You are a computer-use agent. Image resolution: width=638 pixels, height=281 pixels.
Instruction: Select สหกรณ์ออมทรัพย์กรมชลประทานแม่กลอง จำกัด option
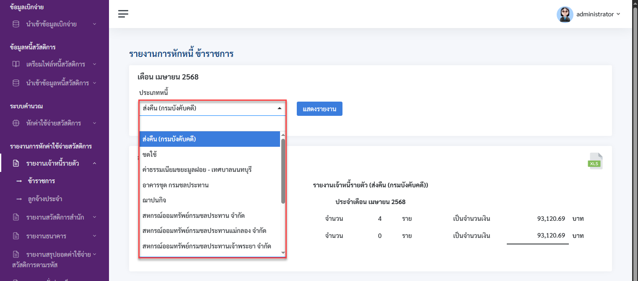pyautogui.click(x=210, y=231)
